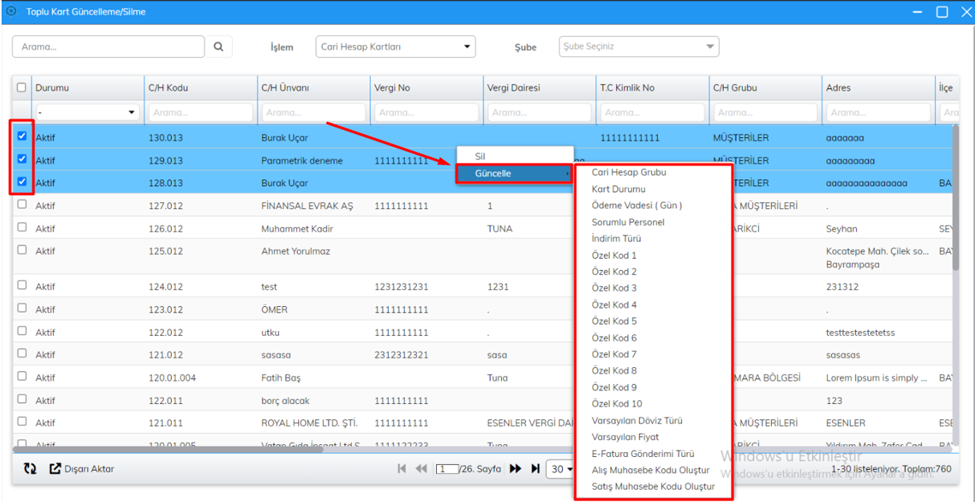The height and width of the screenshot is (502, 975).
Task: Choose Kart Durumu in the submenu
Action: coord(618,189)
